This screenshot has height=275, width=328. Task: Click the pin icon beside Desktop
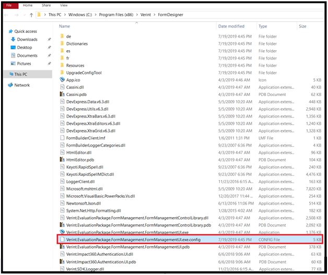pyautogui.click(x=49, y=47)
